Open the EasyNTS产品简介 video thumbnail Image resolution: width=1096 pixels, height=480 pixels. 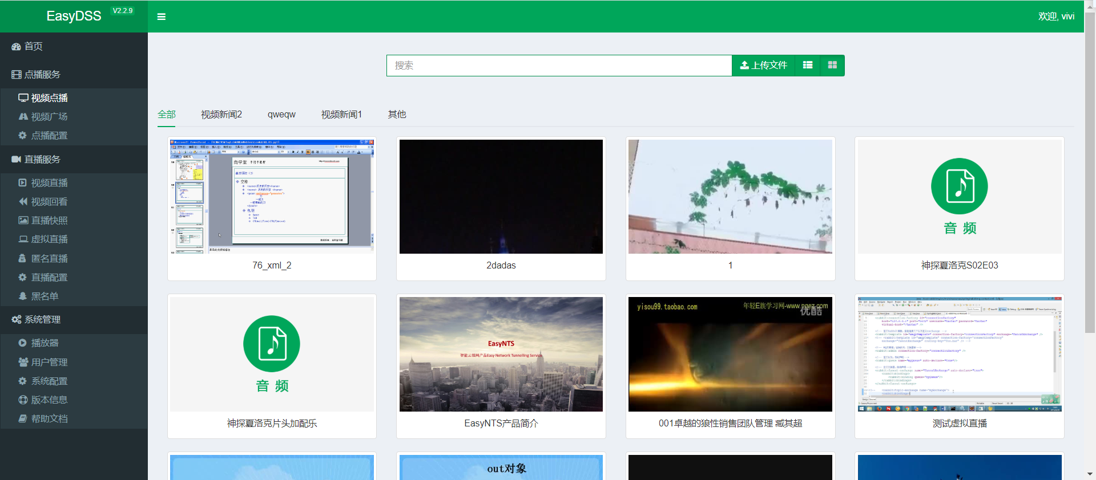[501, 354]
